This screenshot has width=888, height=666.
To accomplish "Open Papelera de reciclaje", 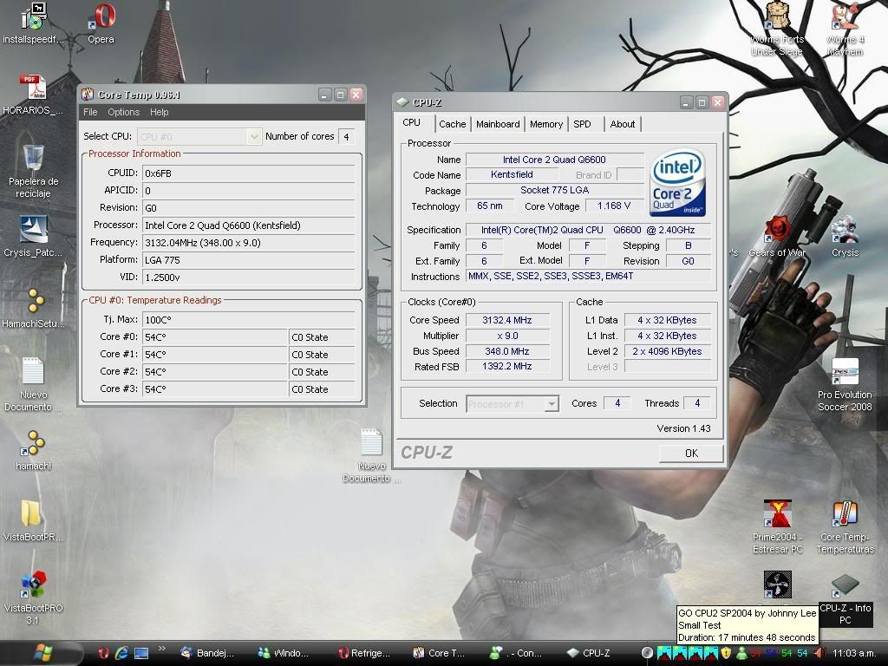I will tap(33, 171).
